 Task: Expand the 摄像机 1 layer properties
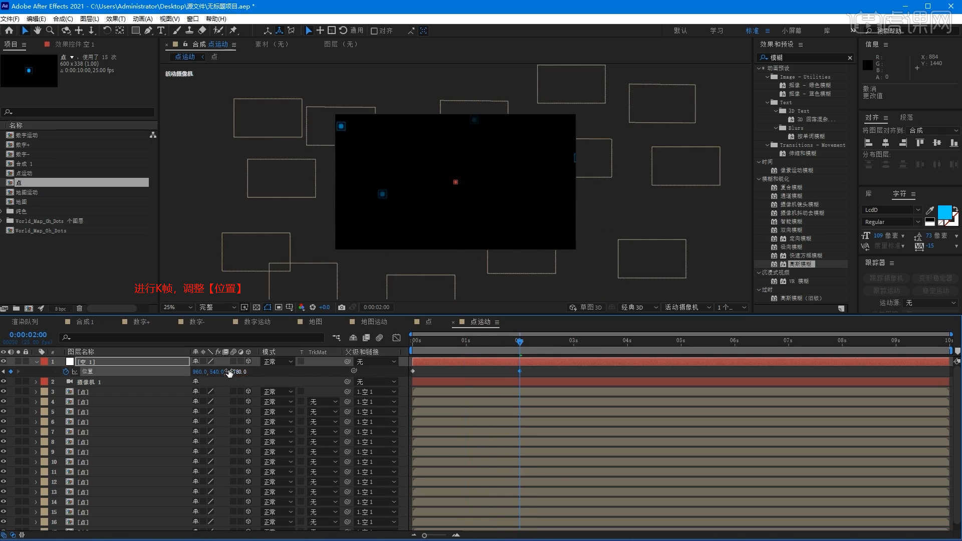(x=36, y=382)
